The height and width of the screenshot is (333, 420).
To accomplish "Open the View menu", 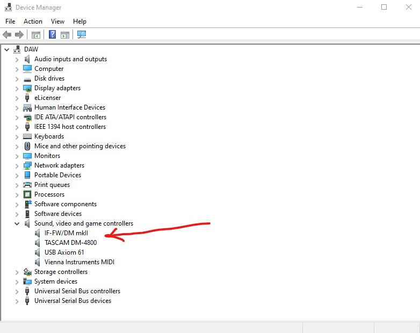I will 57,21.
